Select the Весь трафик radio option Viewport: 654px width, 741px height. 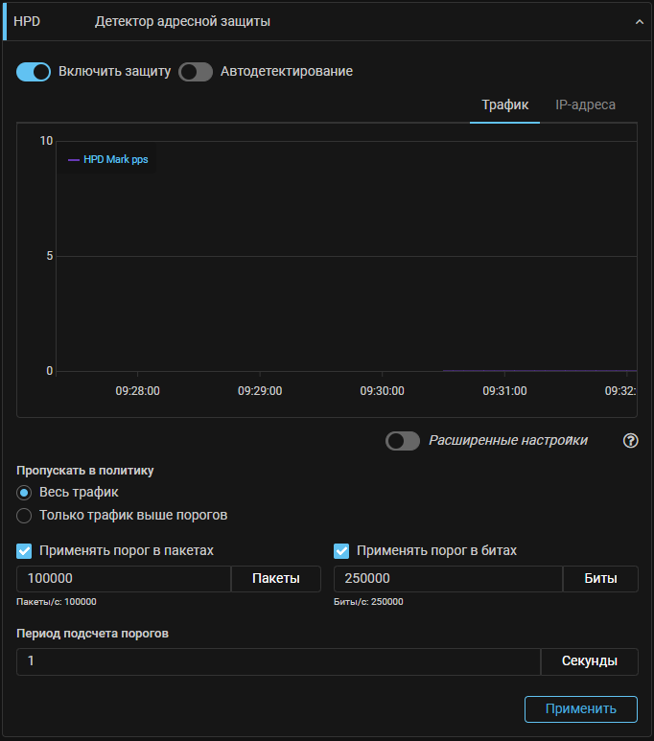pyautogui.click(x=25, y=493)
